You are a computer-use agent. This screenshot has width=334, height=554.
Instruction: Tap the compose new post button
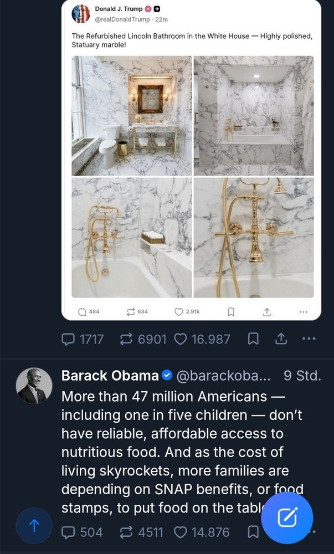pyautogui.click(x=287, y=517)
